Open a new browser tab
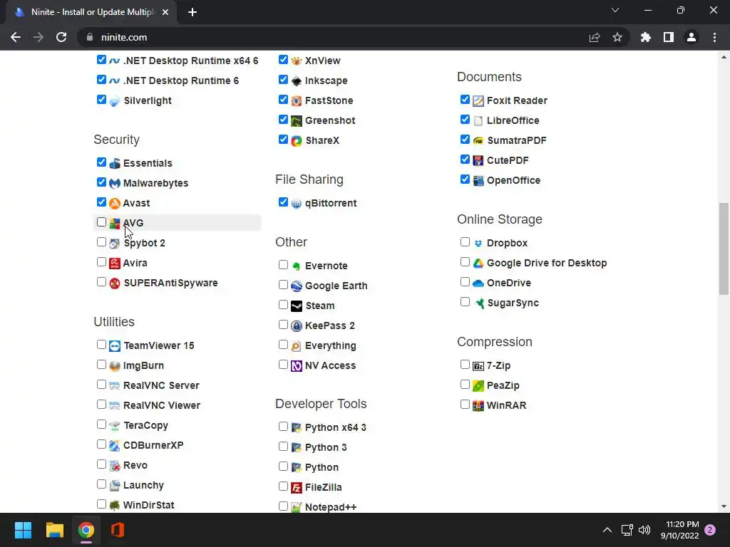Viewport: 730px width, 547px height. [192, 13]
